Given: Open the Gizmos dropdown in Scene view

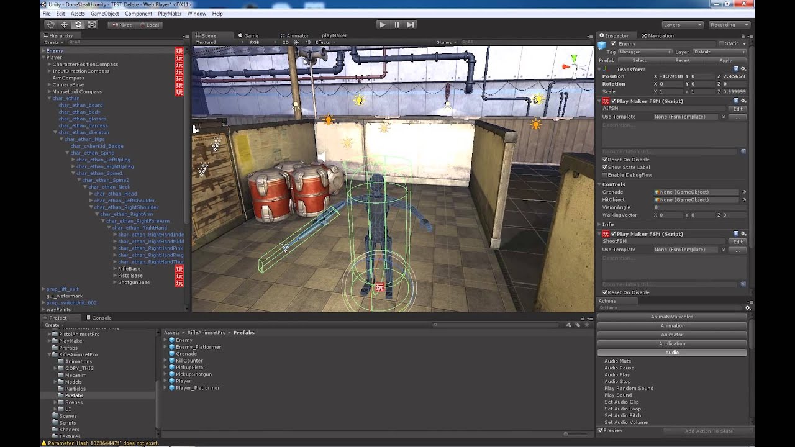Looking at the screenshot, I should point(446,42).
